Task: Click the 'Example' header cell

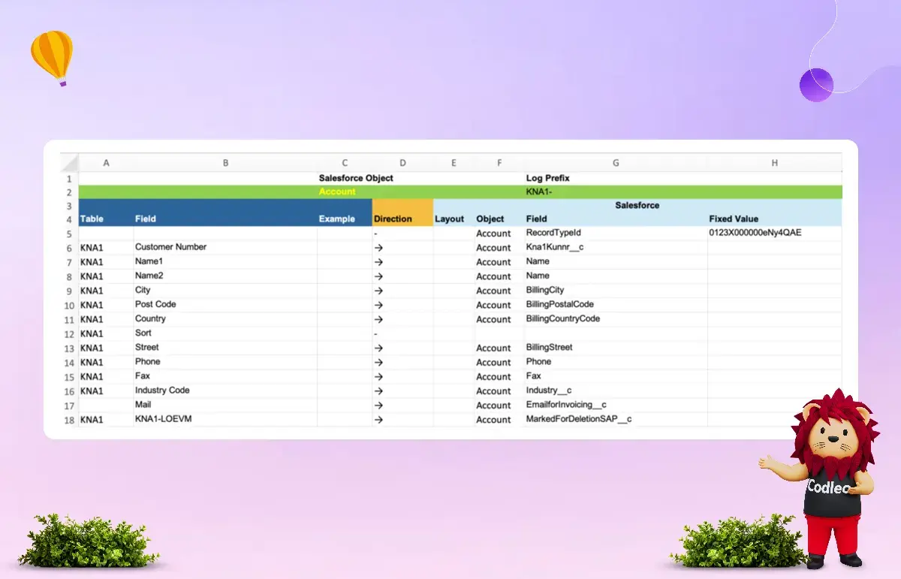Action: click(x=345, y=219)
